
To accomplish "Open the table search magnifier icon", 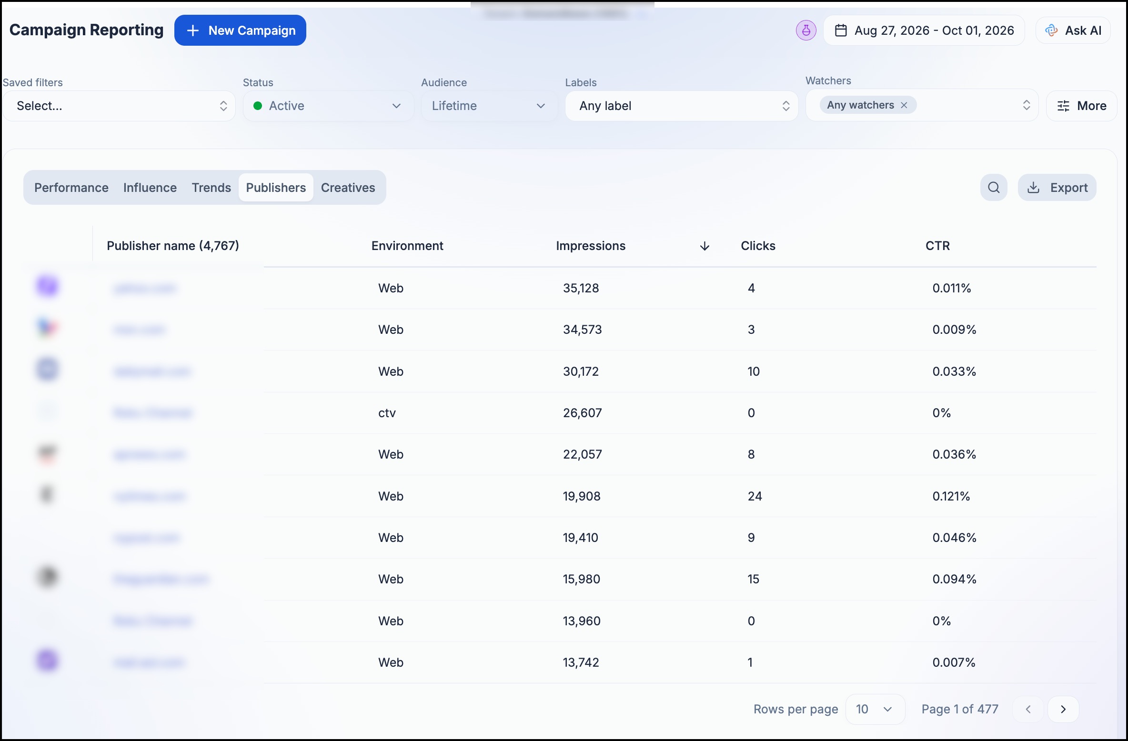I will pyautogui.click(x=994, y=188).
